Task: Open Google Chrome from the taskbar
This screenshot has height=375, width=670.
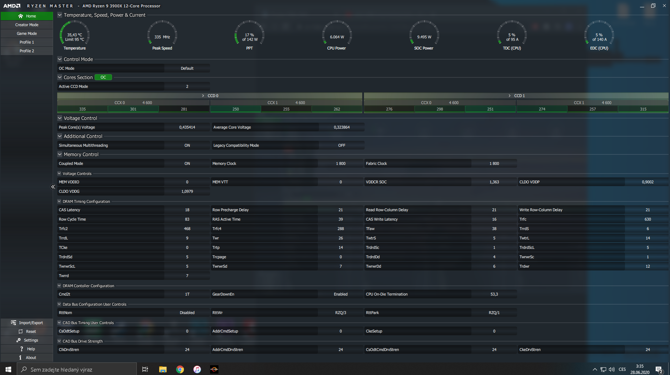Action: tap(180, 369)
